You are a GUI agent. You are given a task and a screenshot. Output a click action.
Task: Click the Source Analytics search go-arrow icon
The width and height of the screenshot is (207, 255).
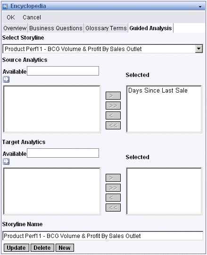pyautogui.click(x=6, y=79)
